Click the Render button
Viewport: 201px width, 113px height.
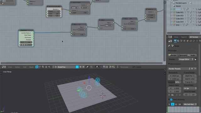click(x=172, y=55)
